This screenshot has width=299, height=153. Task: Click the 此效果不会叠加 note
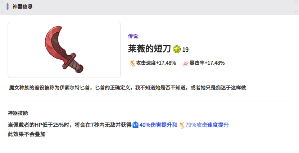coord(27,134)
